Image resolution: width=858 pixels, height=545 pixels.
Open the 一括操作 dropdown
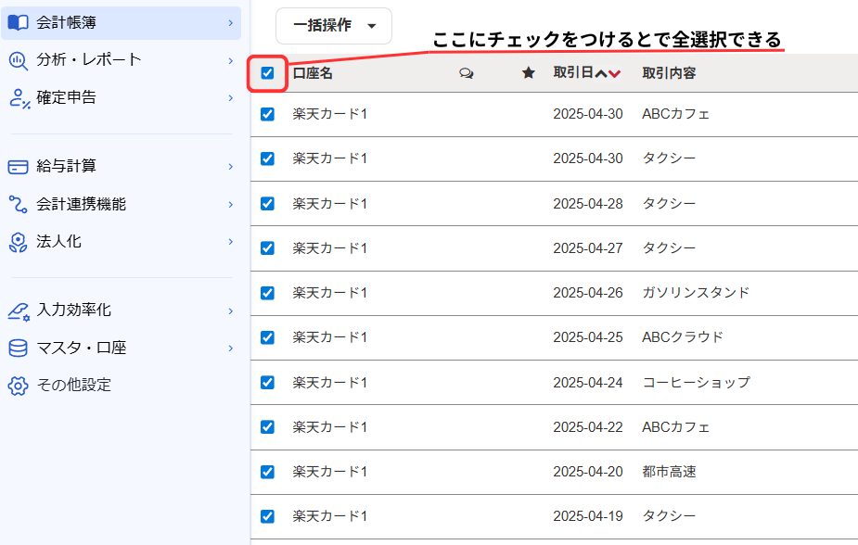pyautogui.click(x=334, y=26)
